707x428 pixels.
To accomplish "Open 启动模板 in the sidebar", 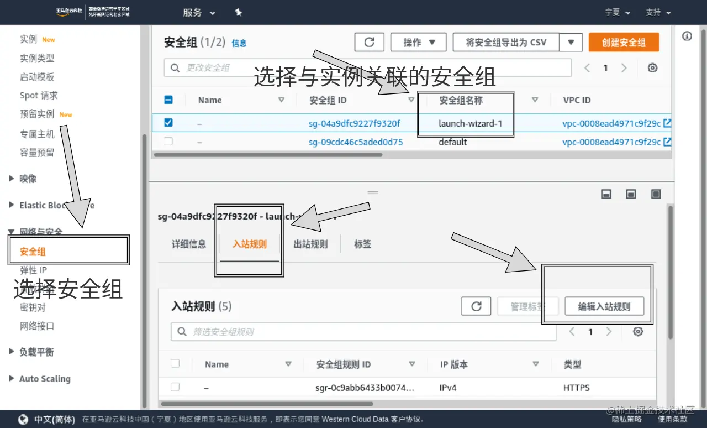I will pyautogui.click(x=37, y=77).
